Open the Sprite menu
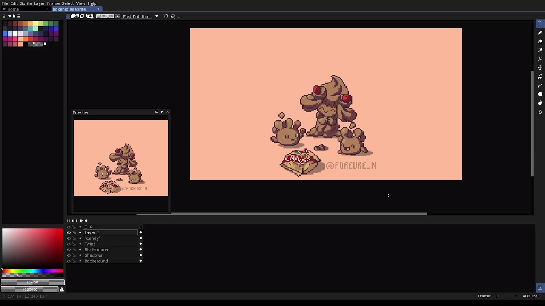545x306 pixels. tap(26, 3)
